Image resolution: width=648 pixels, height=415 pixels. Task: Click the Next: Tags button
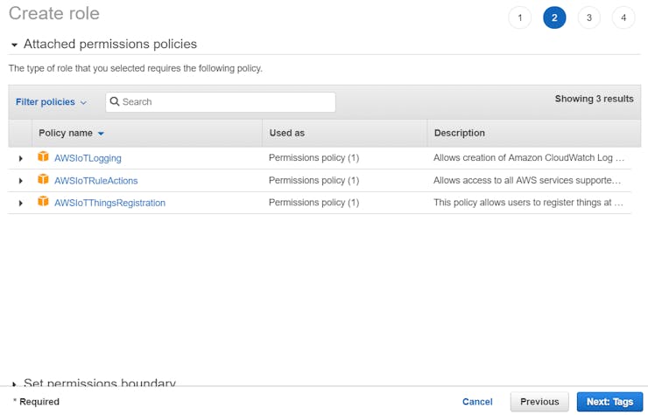(609, 402)
